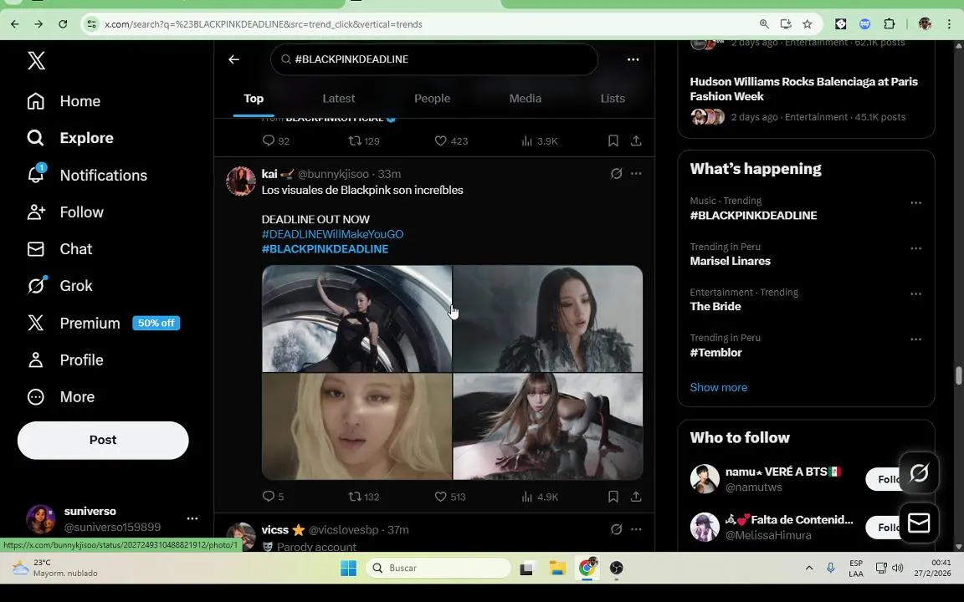Open Windows Start menu
The width and height of the screenshot is (964, 602).
point(349,569)
